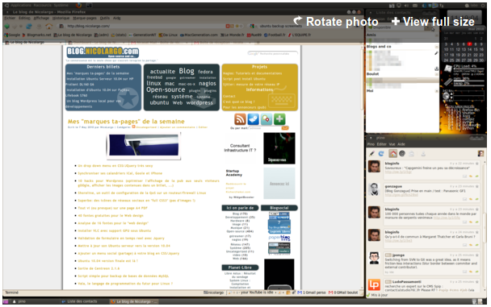
Task: Open the Vue menu in Pino
Action: [392, 144]
